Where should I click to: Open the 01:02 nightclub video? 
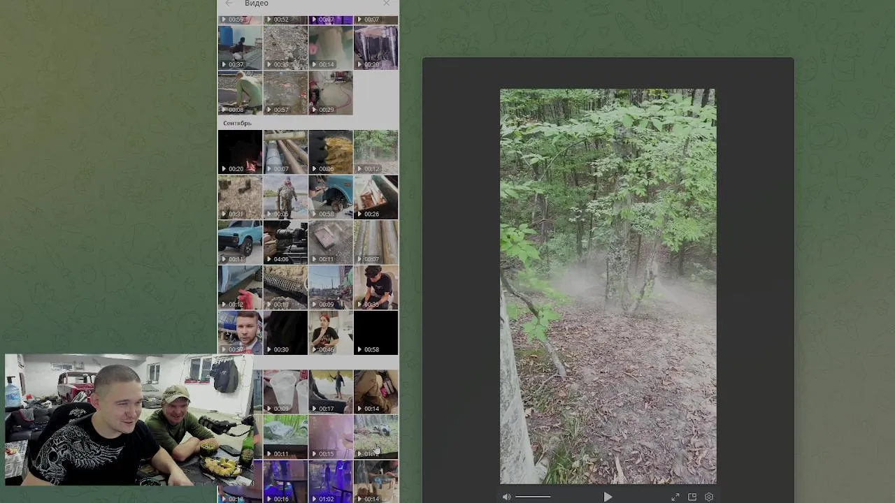pyautogui.click(x=331, y=482)
